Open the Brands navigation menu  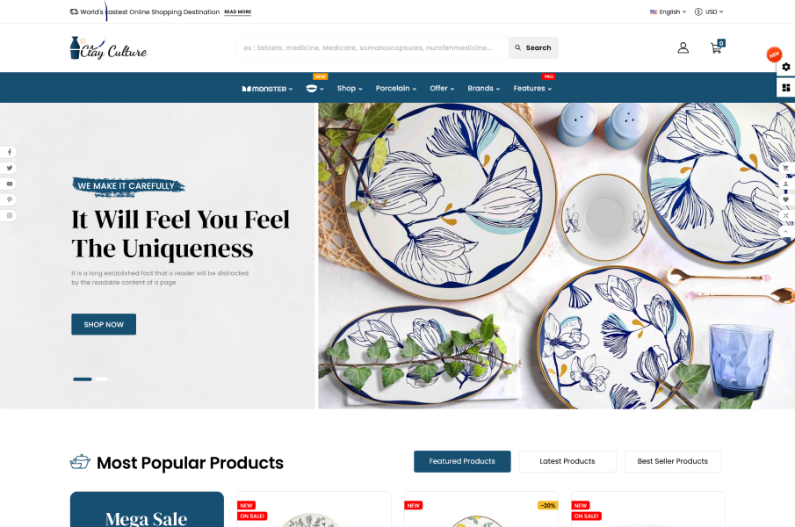coord(484,88)
